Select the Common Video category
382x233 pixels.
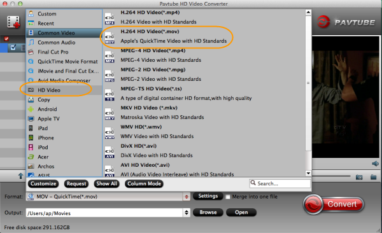[64, 33]
